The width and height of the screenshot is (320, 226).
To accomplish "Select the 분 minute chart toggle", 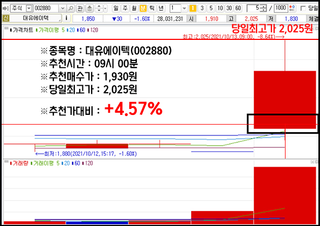I will point(143,9).
